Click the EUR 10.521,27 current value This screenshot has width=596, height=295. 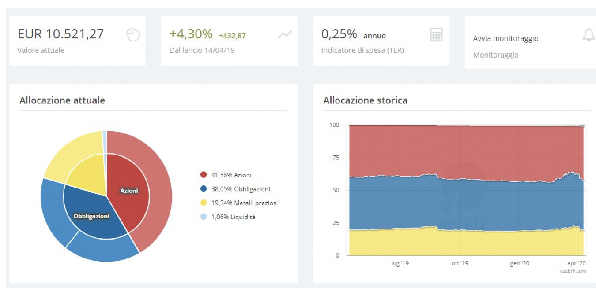coord(60,34)
